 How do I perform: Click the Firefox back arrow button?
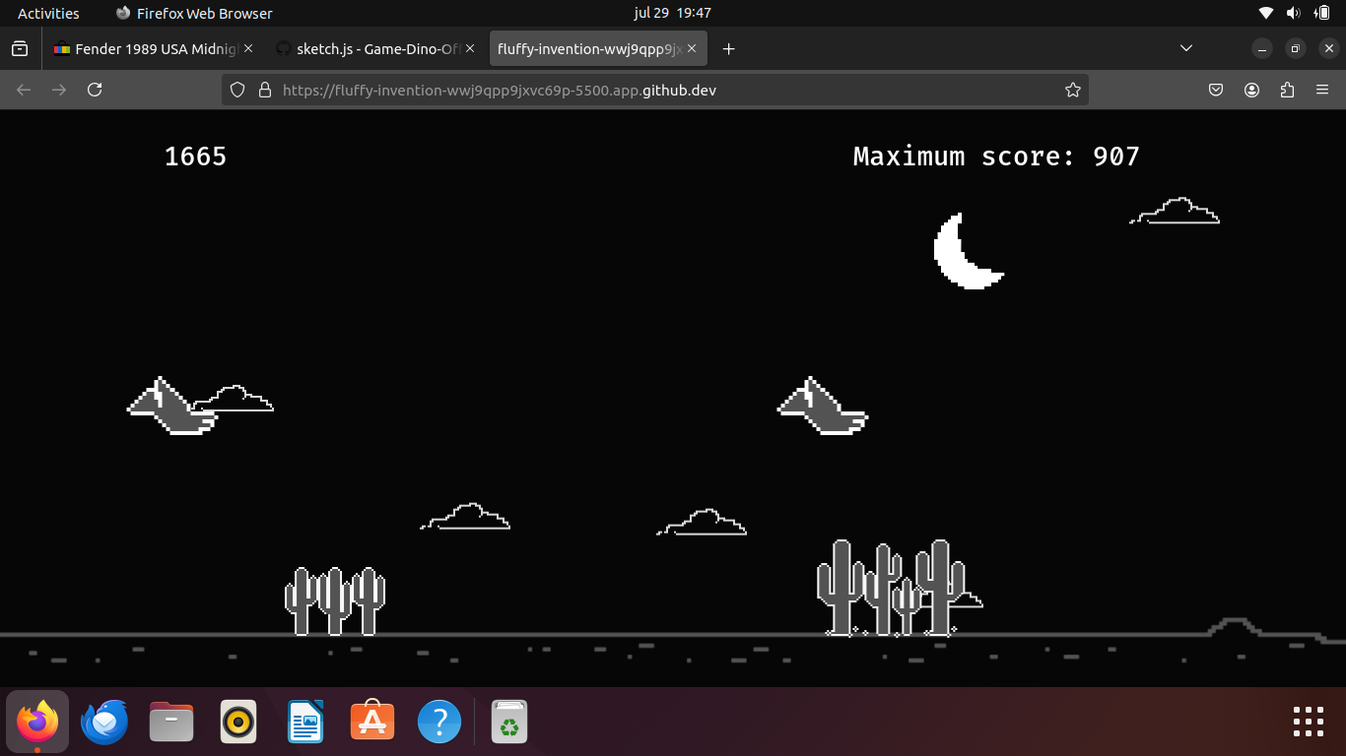click(x=24, y=90)
